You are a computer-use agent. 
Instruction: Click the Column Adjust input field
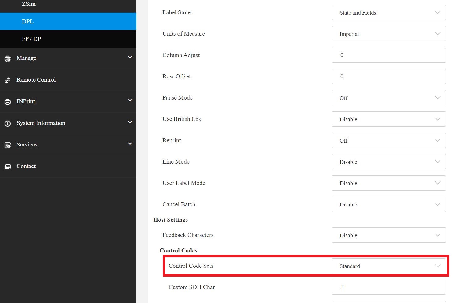pos(389,55)
